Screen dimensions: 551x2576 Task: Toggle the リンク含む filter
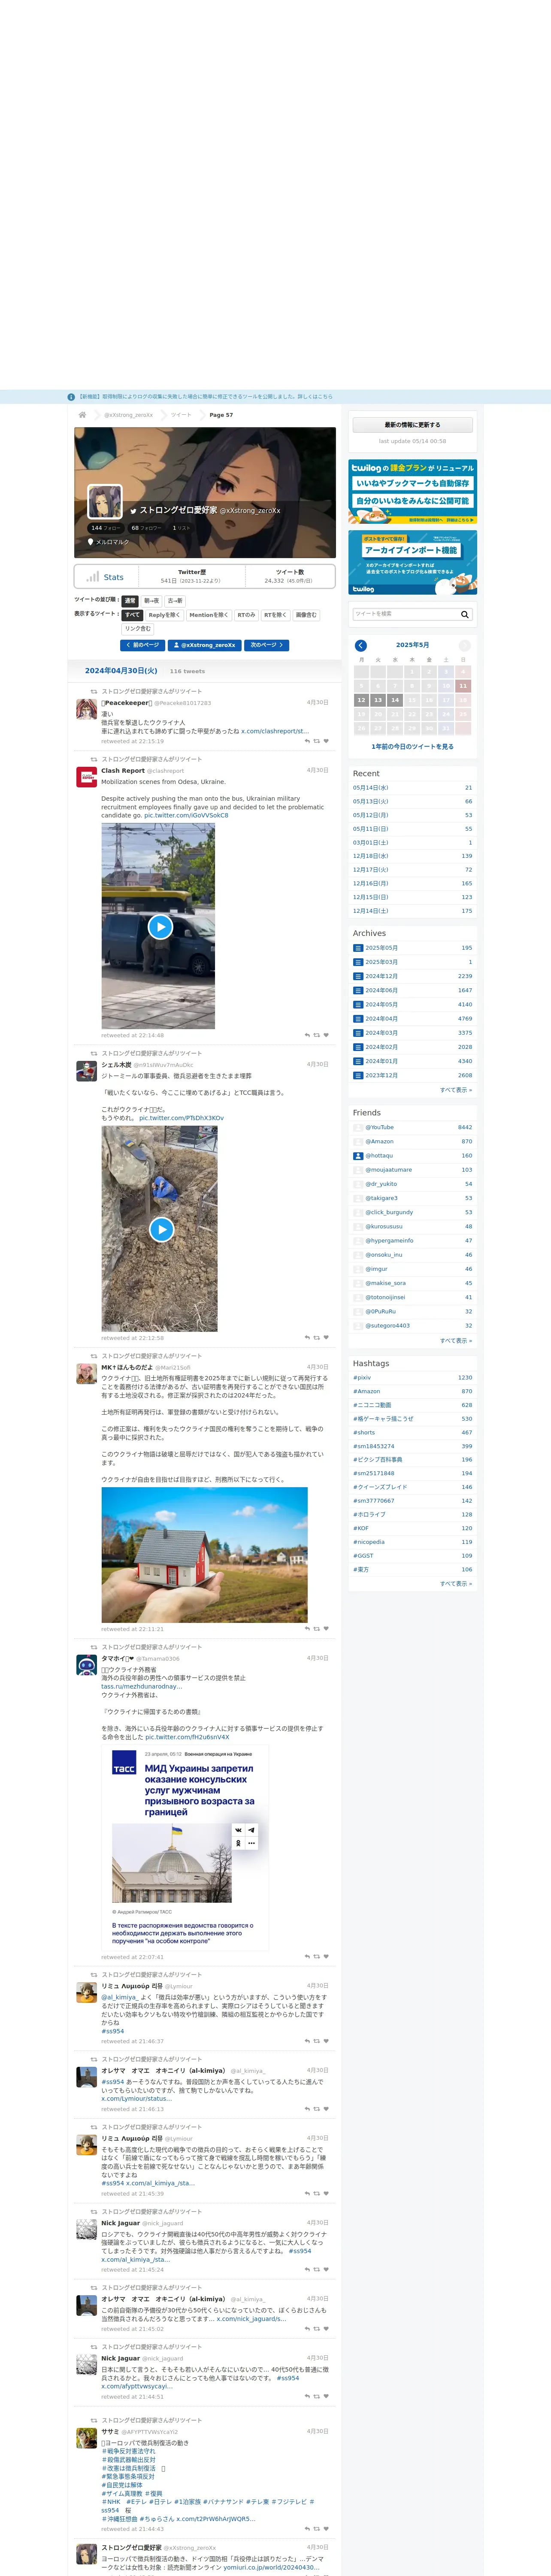[138, 629]
